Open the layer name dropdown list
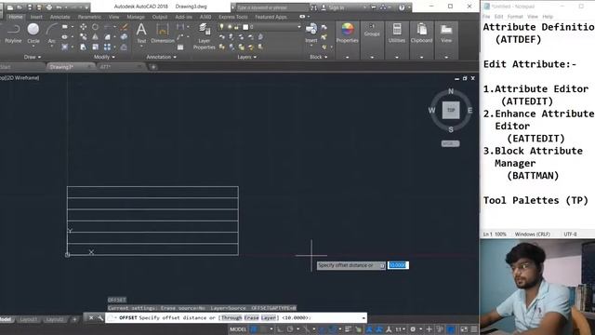This screenshot has height=335, width=595. (x=299, y=27)
